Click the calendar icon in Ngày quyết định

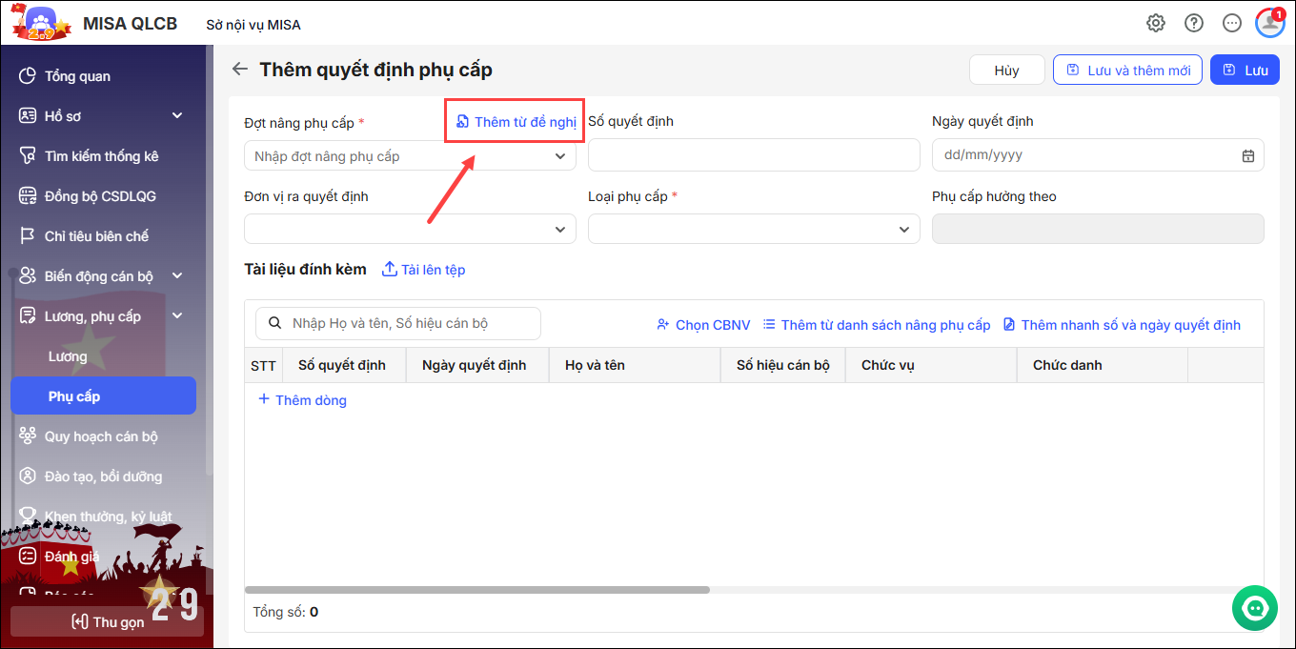(1248, 155)
